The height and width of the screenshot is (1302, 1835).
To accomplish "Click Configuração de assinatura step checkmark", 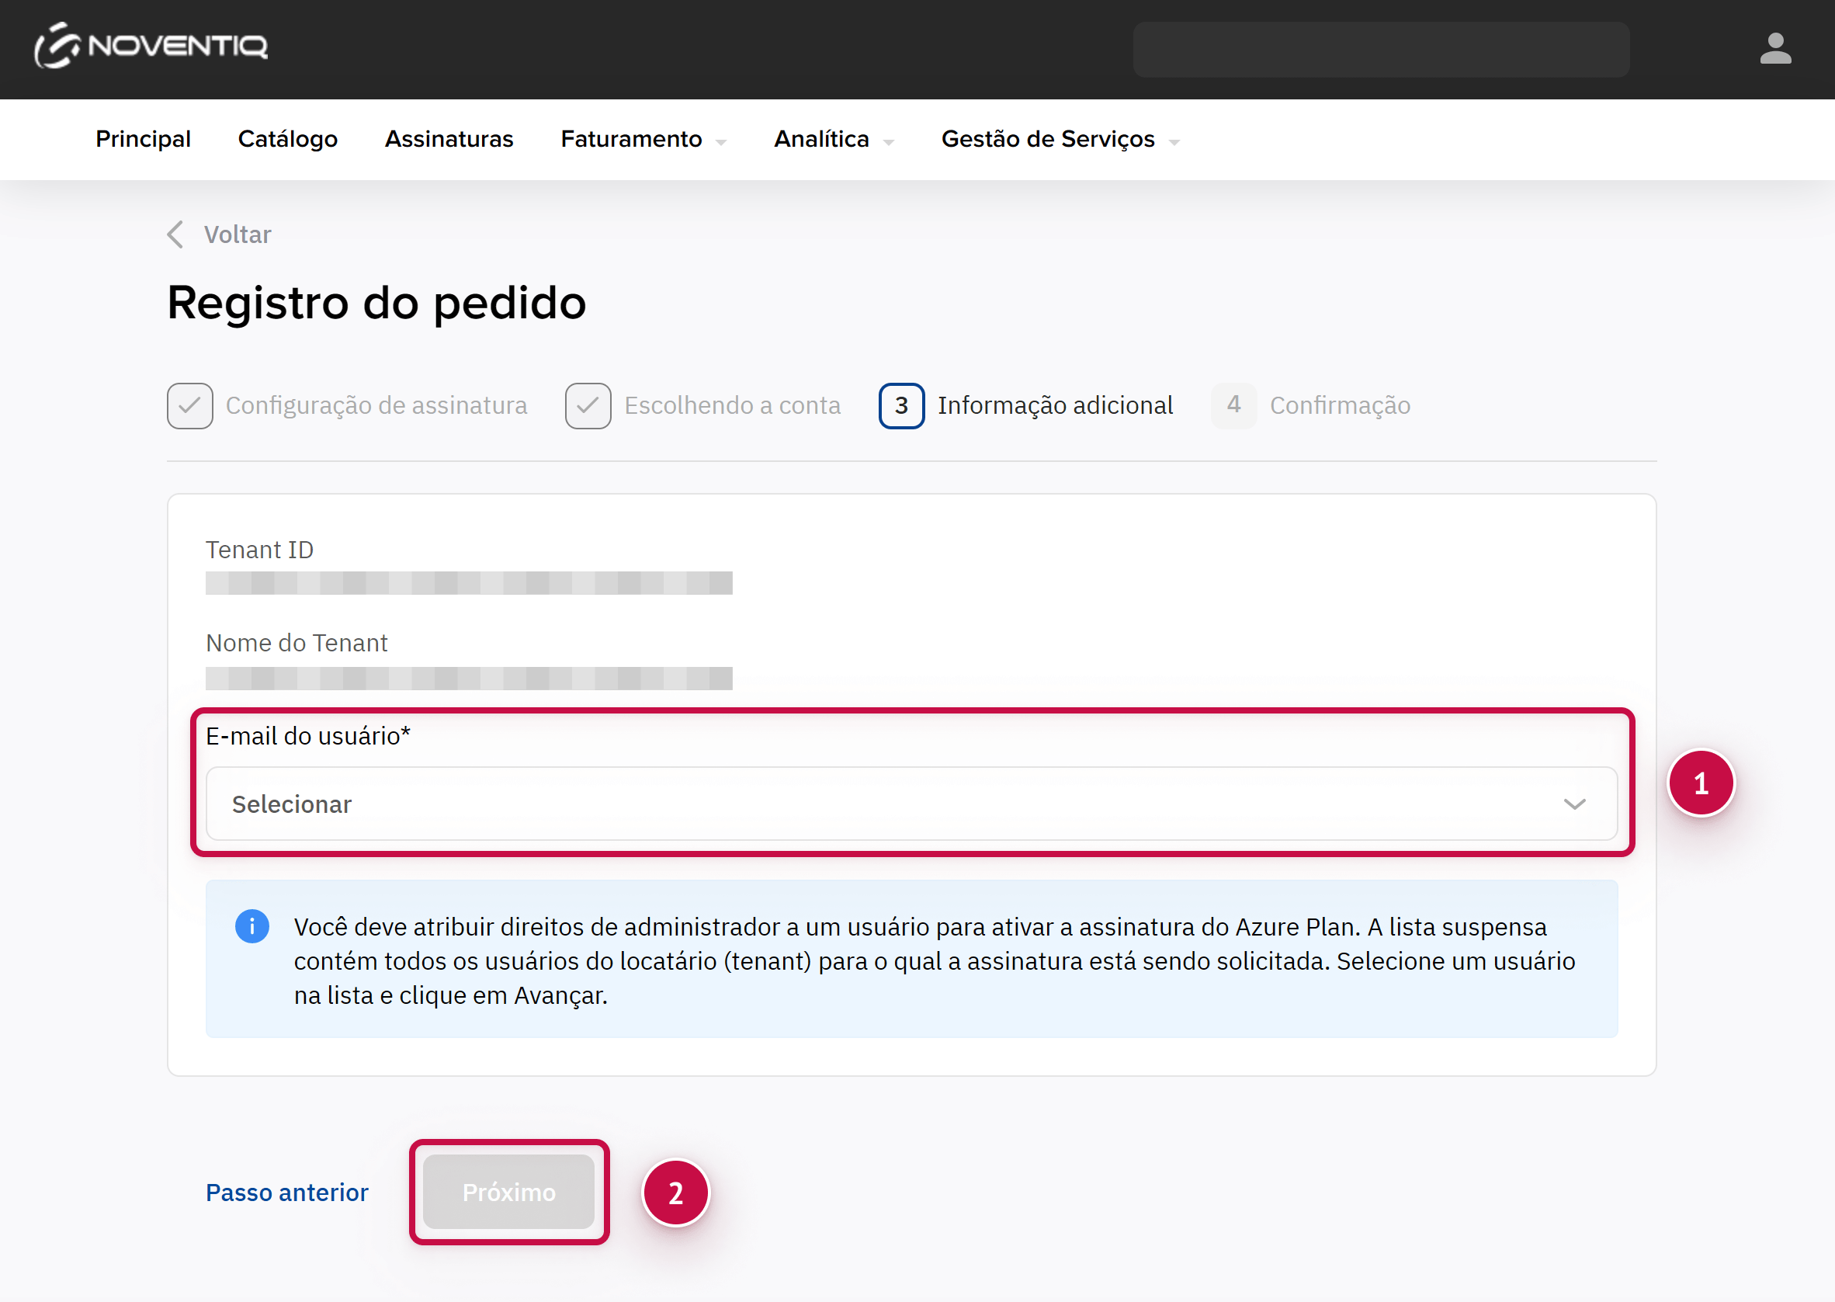I will point(190,406).
